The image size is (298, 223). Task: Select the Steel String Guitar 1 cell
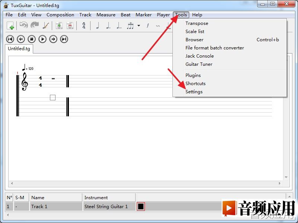109,207
